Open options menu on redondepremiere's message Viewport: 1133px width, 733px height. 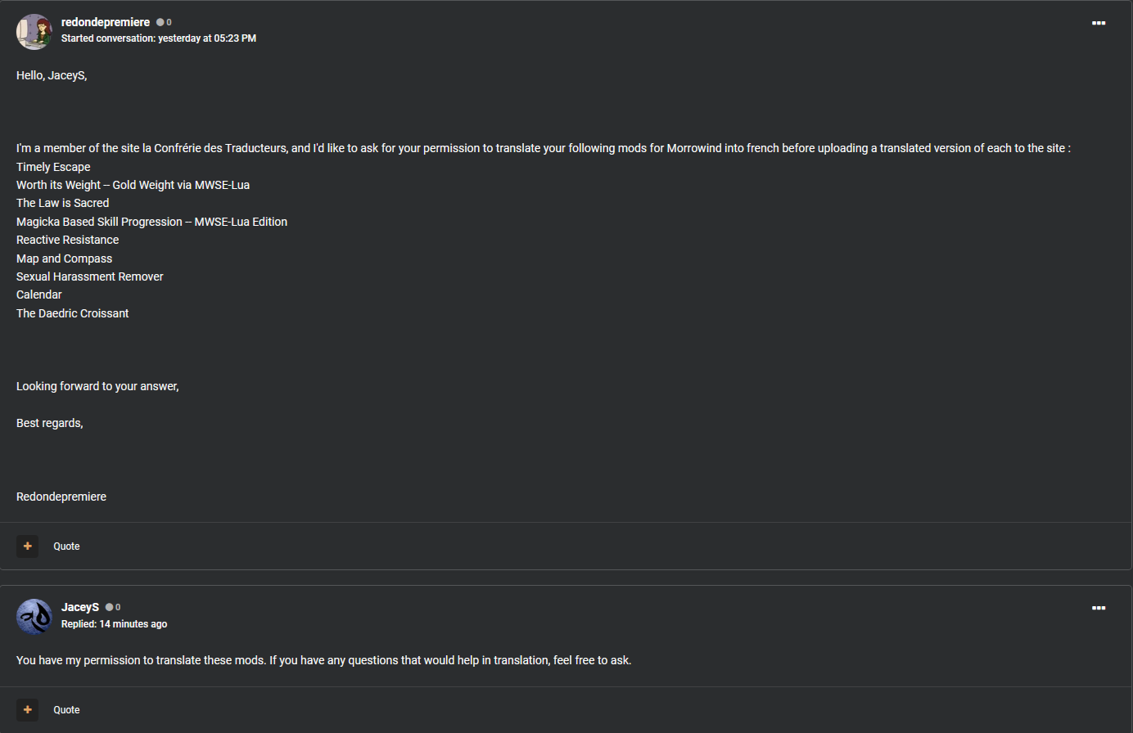1099,23
